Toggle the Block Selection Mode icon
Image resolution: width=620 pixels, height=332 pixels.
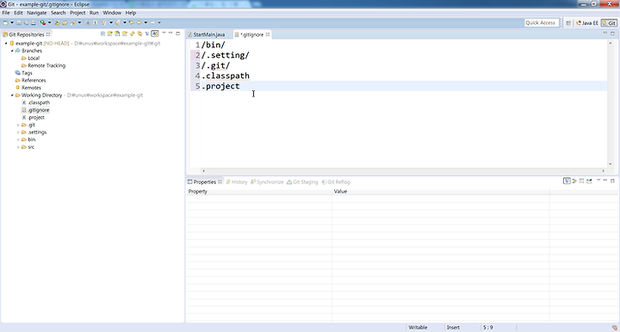click(88, 22)
